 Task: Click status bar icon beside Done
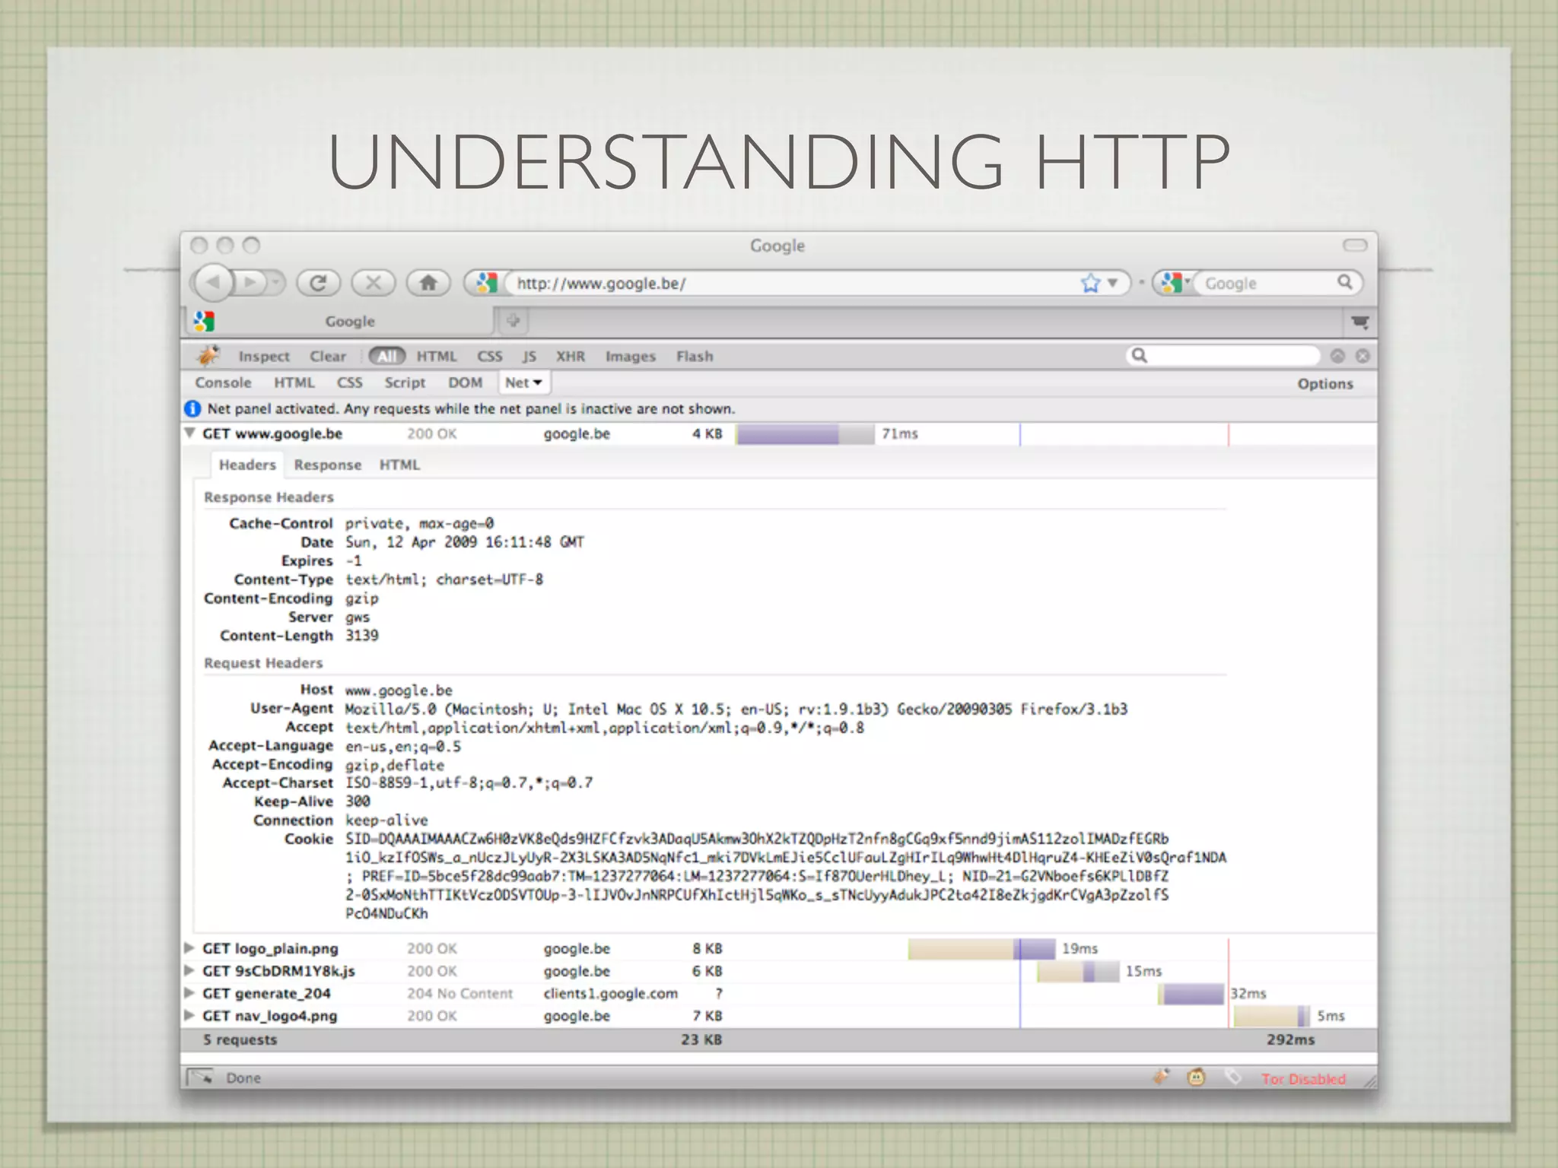point(202,1078)
